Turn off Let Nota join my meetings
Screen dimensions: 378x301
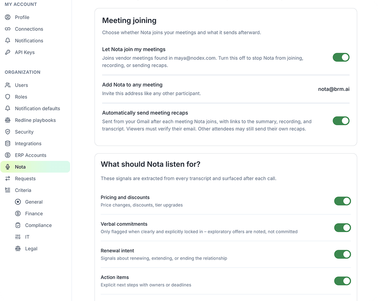pyautogui.click(x=341, y=57)
